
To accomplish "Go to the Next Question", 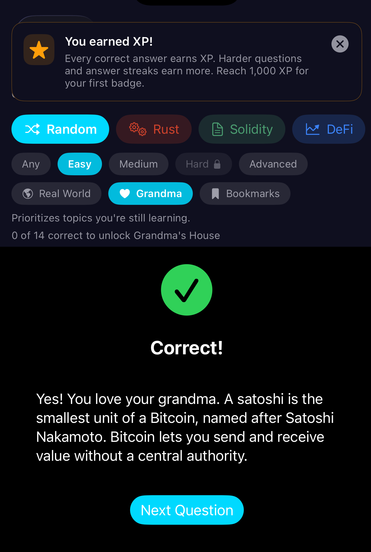I will coord(187,510).
